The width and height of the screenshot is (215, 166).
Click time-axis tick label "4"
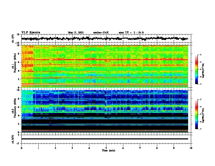pyautogui.click(x=89, y=148)
